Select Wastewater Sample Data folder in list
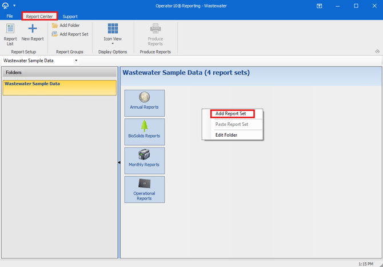The height and width of the screenshot is (267, 383). tap(32, 84)
